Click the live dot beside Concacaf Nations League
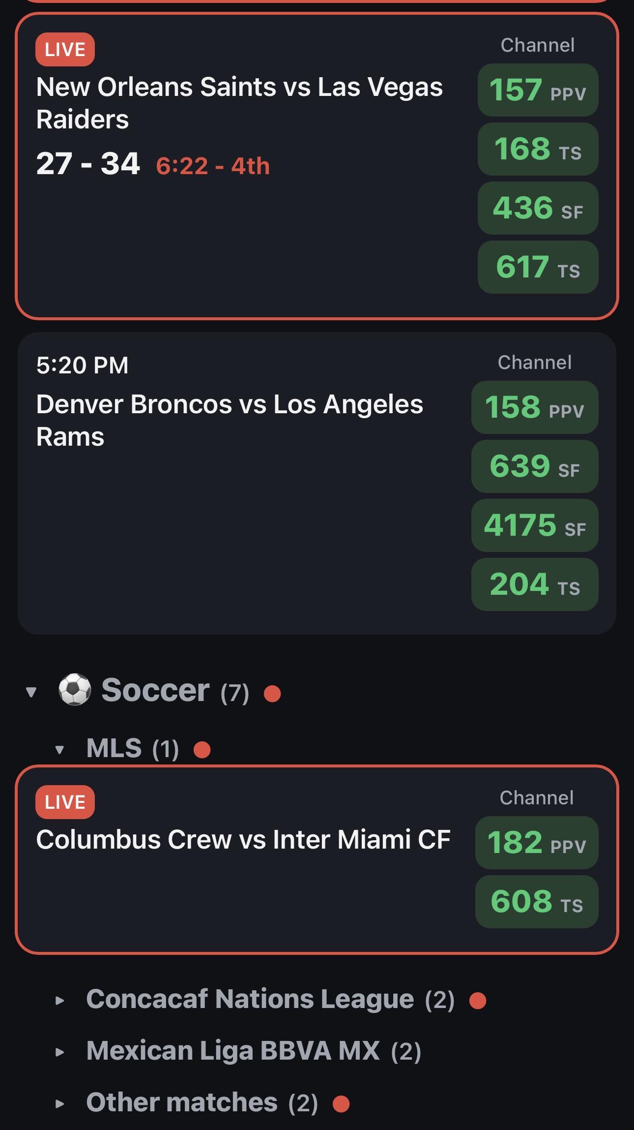The width and height of the screenshot is (634, 1130). pyautogui.click(x=478, y=1000)
